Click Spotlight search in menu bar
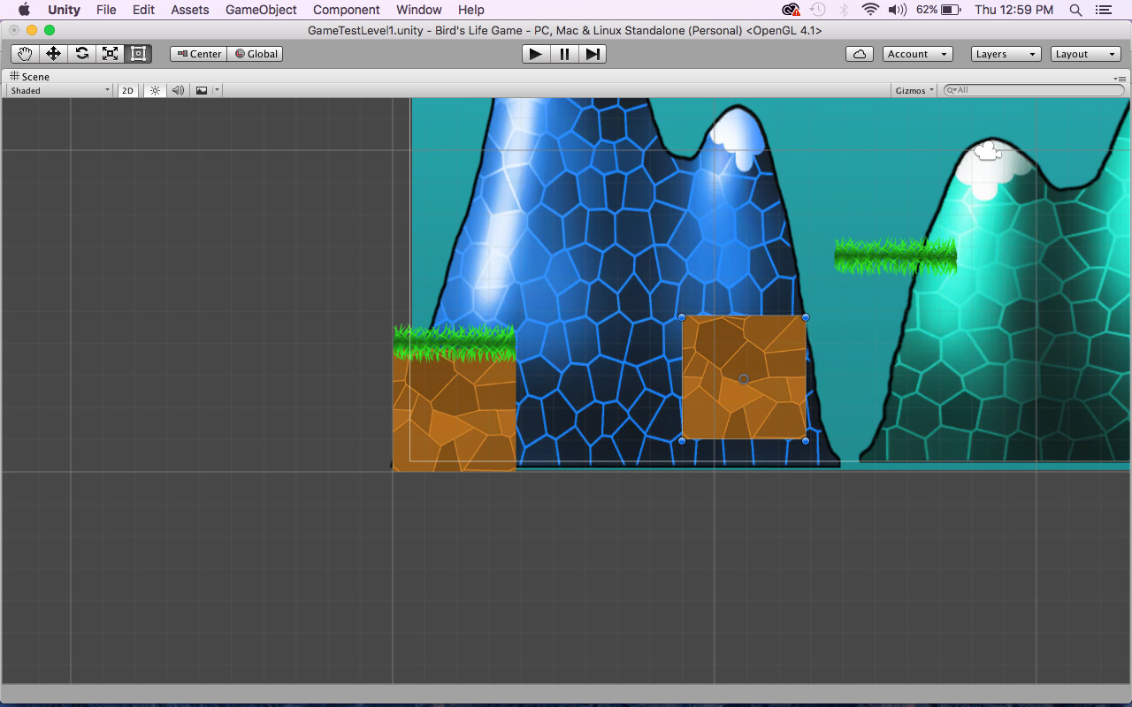The height and width of the screenshot is (707, 1132). [1075, 10]
